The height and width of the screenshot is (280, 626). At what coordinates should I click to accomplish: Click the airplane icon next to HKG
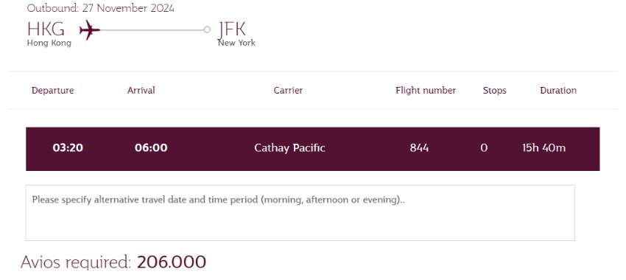click(89, 30)
